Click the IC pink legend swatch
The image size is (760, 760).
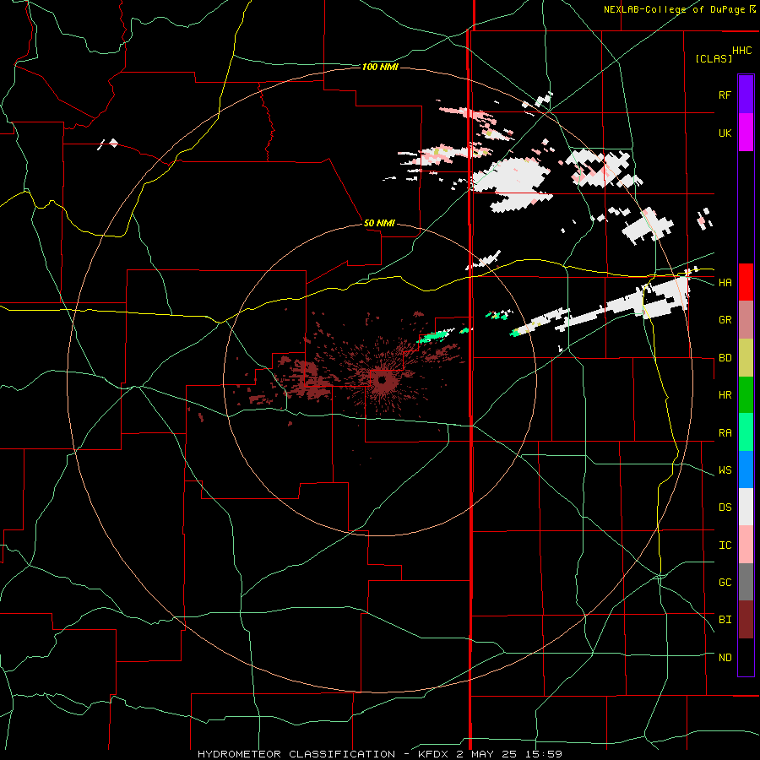pos(746,545)
